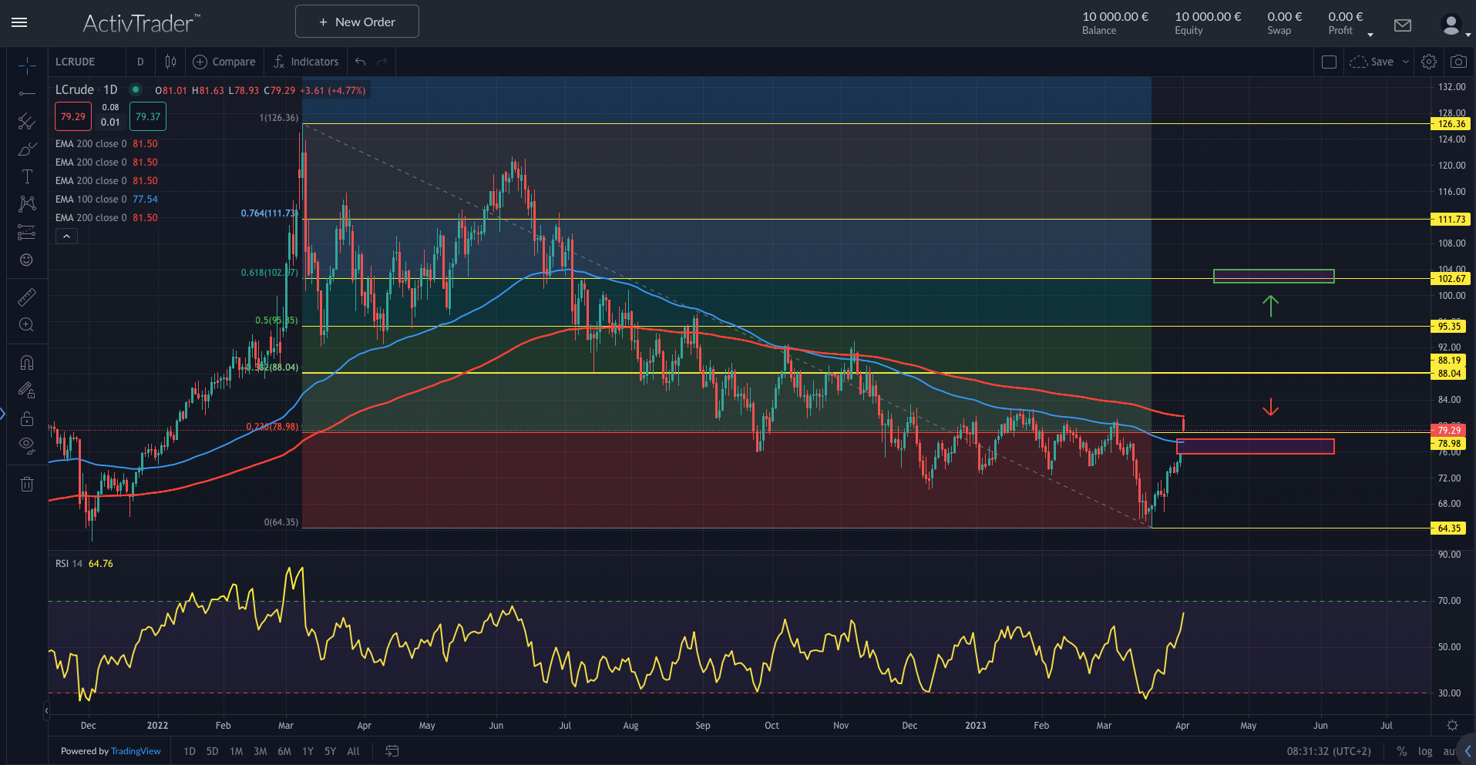The width and height of the screenshot is (1476, 765).
Task: Open chart settings gear icon
Action: (1428, 62)
